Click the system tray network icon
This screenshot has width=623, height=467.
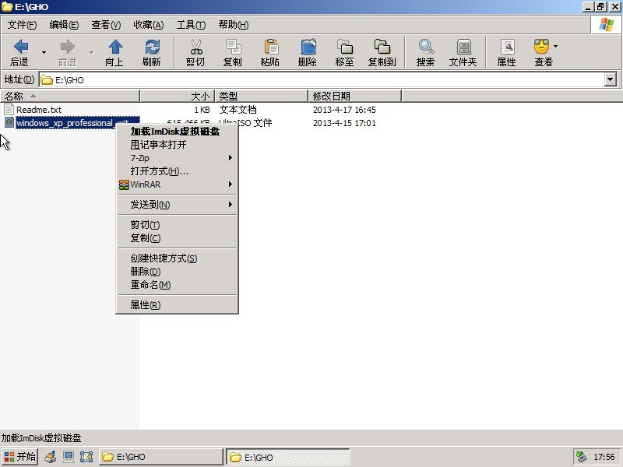pos(581,457)
